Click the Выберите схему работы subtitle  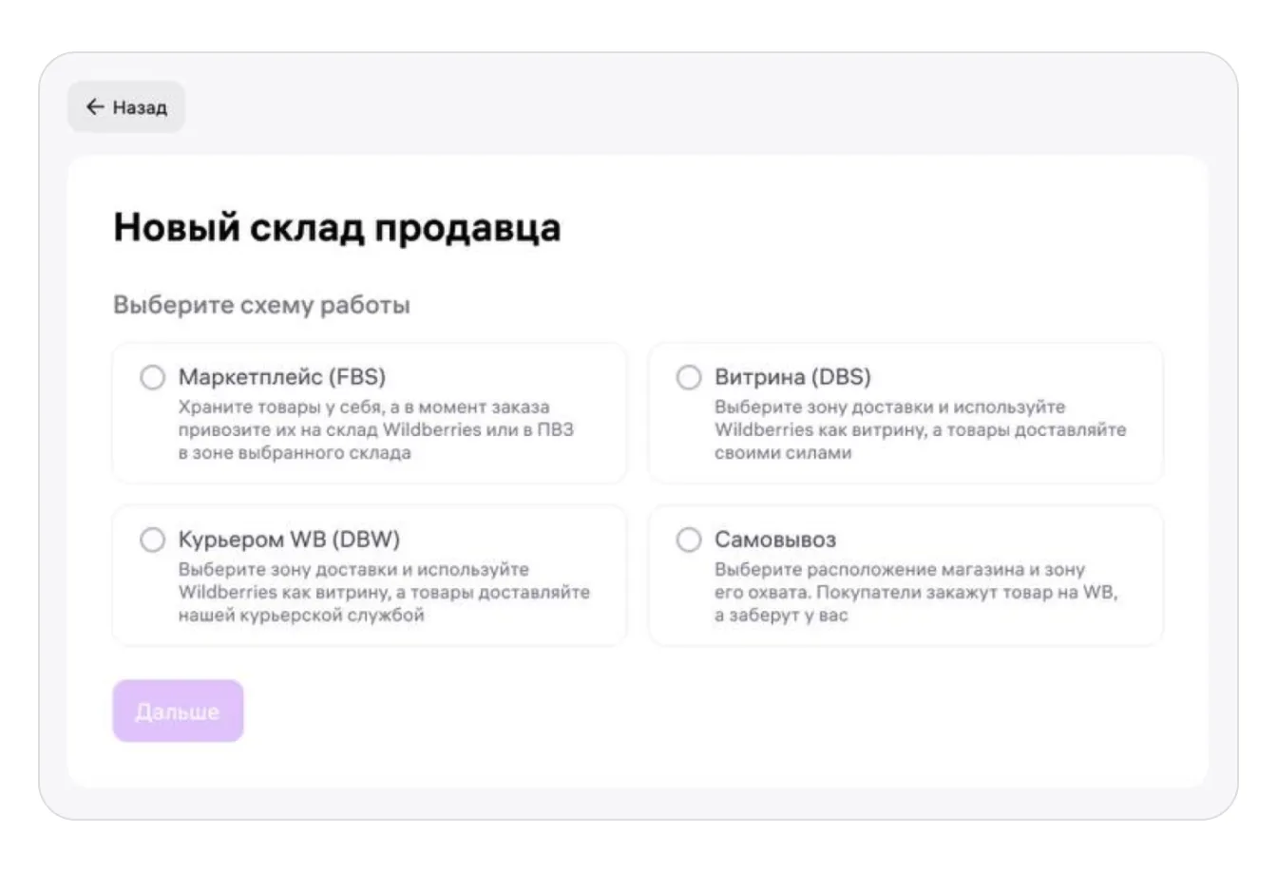pyautogui.click(x=261, y=305)
